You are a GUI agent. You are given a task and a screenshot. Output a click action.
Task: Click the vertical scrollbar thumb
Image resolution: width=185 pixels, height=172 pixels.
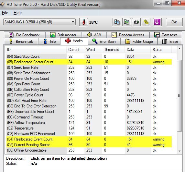tap(180, 96)
